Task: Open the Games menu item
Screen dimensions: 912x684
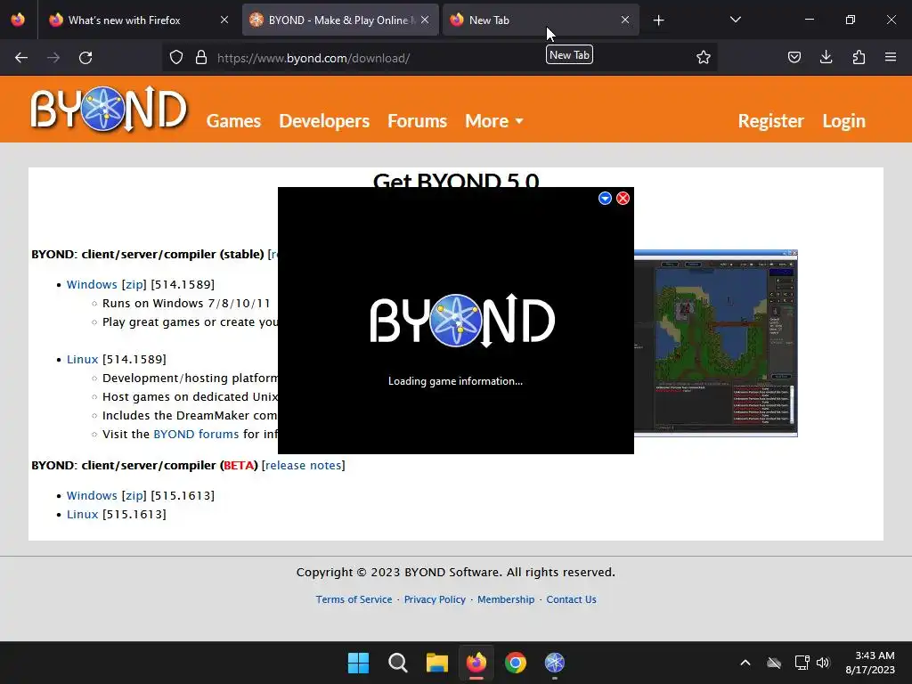Action: tap(233, 121)
